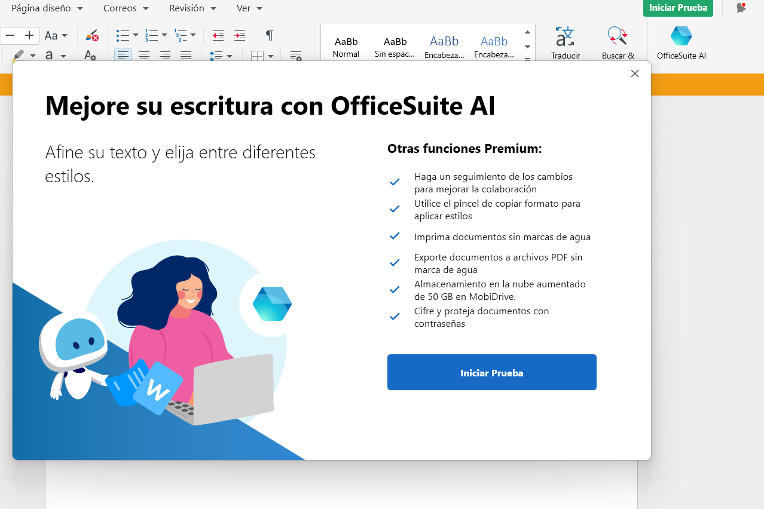Expand highlight color dropdown arrow
Screen dimensions: 764x509
click(x=33, y=56)
